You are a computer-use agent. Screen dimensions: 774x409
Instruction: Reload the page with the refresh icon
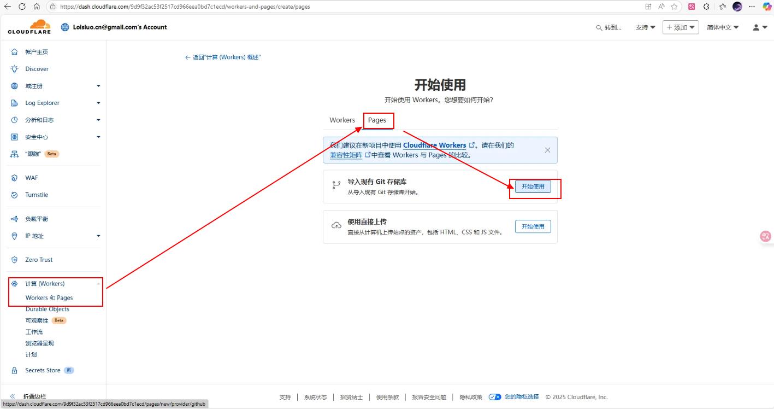coord(22,7)
